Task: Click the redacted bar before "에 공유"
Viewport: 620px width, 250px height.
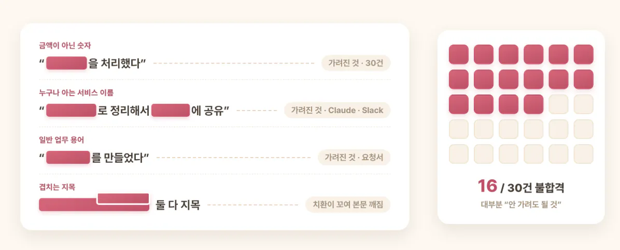Action: coord(171,110)
